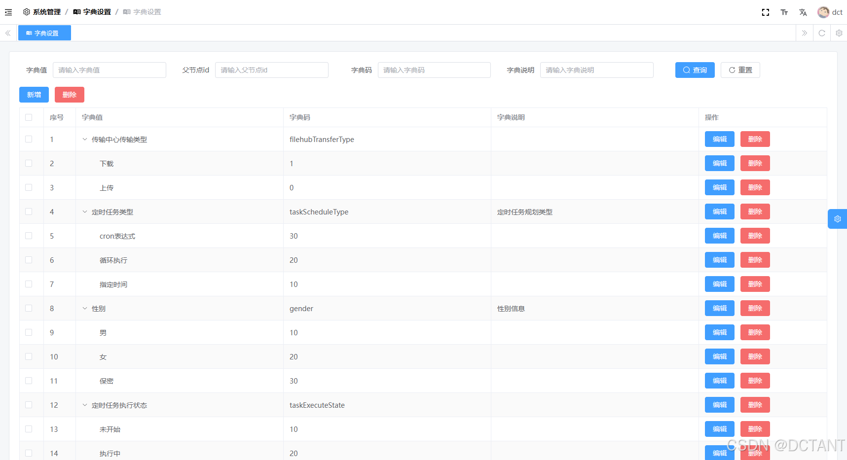The image size is (847, 460).
Task: Focus the 父节点id input field
Action: tap(272, 70)
